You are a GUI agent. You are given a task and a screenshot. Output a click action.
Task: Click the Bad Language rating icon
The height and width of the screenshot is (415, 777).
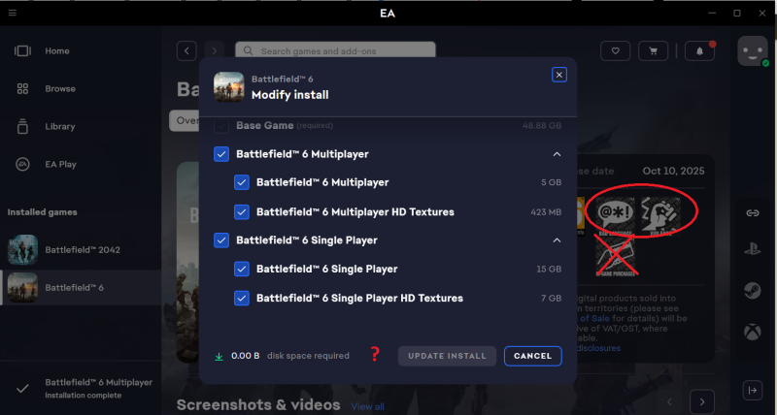615,216
